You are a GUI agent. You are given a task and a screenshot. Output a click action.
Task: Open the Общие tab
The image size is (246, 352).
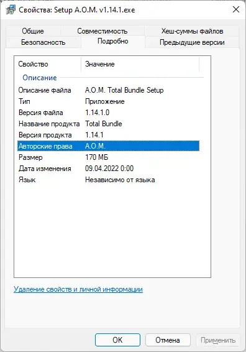(33, 31)
